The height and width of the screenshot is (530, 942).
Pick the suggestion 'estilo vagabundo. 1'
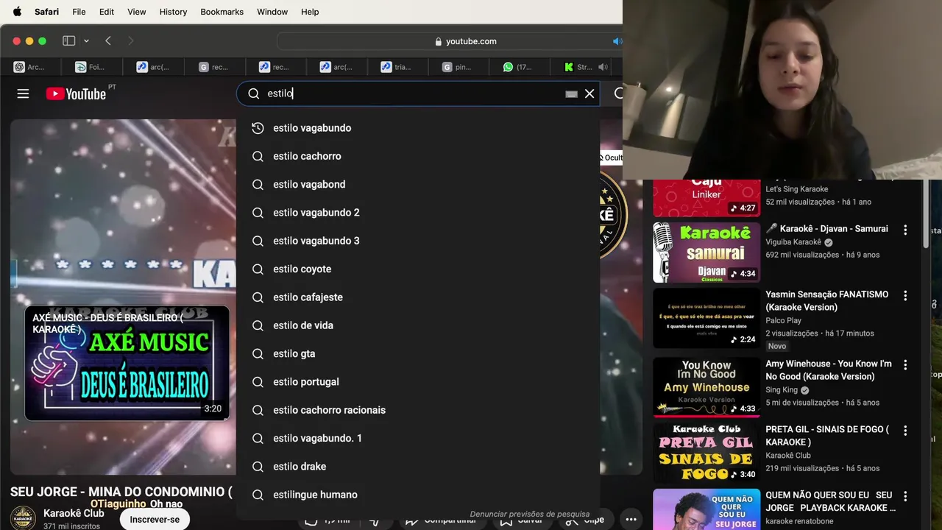click(418, 438)
